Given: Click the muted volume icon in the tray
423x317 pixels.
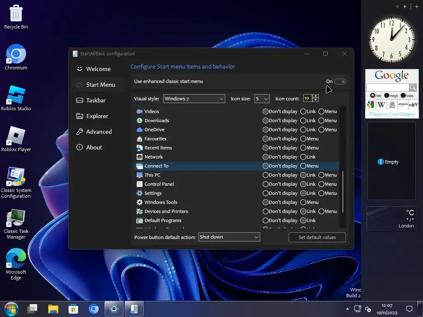Looking at the screenshot, I should click(368, 309).
